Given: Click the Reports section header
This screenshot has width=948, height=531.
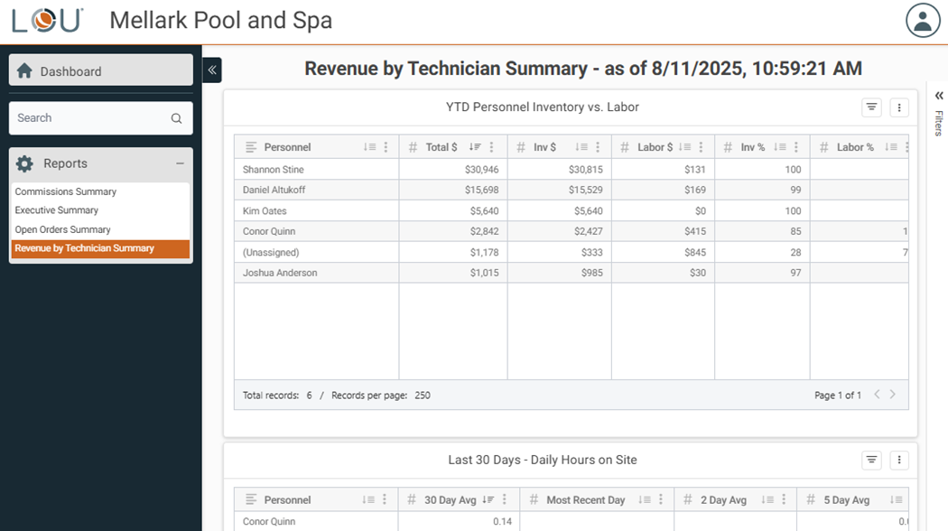Looking at the screenshot, I should 101,163.
